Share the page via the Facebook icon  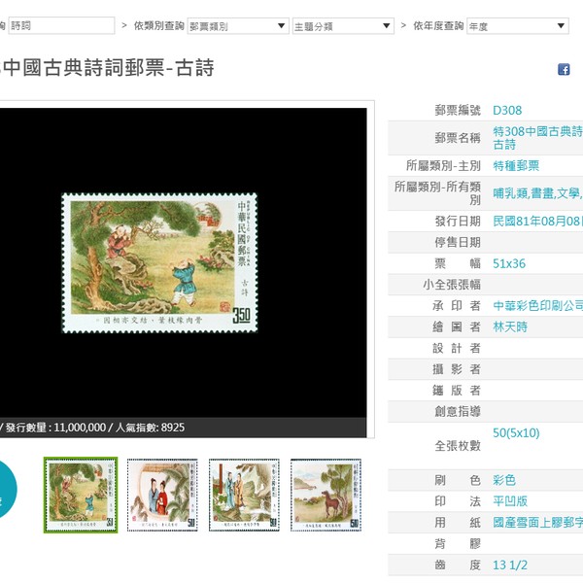tap(564, 69)
